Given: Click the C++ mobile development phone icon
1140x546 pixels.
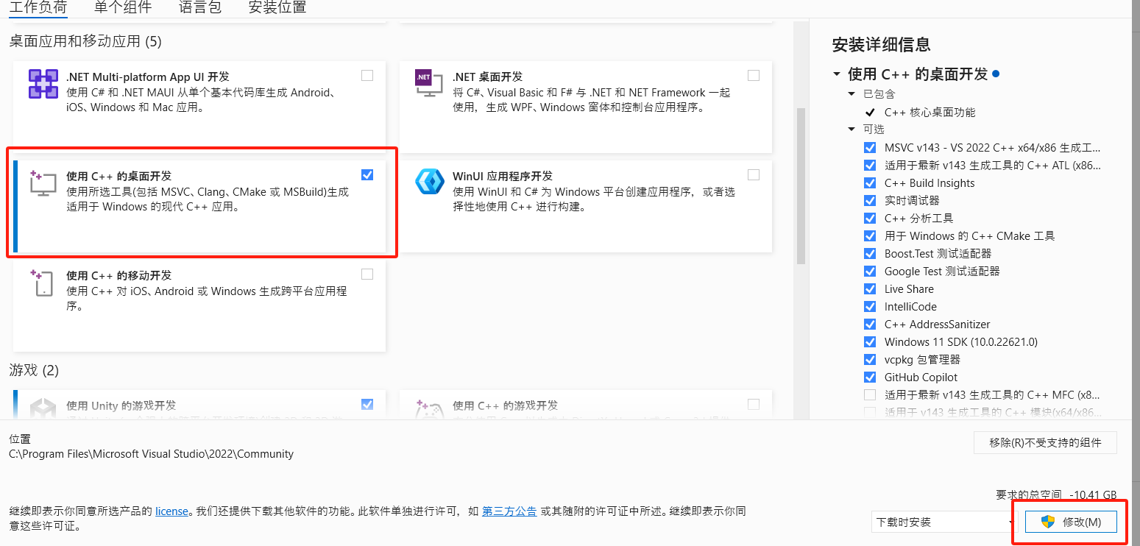Looking at the screenshot, I should click(43, 283).
